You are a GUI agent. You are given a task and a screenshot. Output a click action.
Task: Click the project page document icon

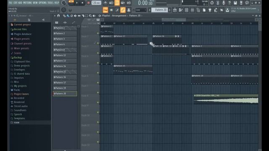pyautogui.click(x=204, y=10)
